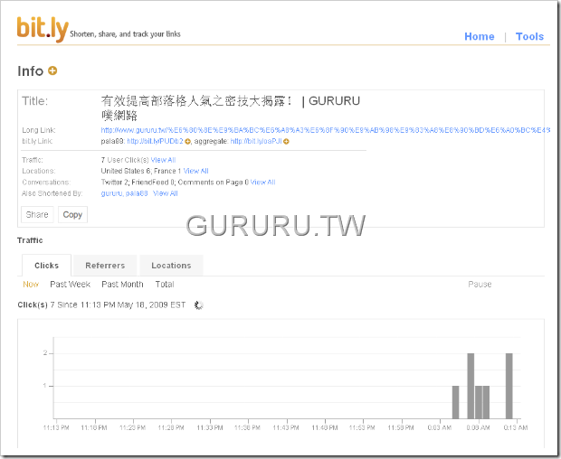The width and height of the screenshot is (561, 459).
Task: Open pala88 user link under Also Shortened By
Action: pyautogui.click(x=137, y=193)
